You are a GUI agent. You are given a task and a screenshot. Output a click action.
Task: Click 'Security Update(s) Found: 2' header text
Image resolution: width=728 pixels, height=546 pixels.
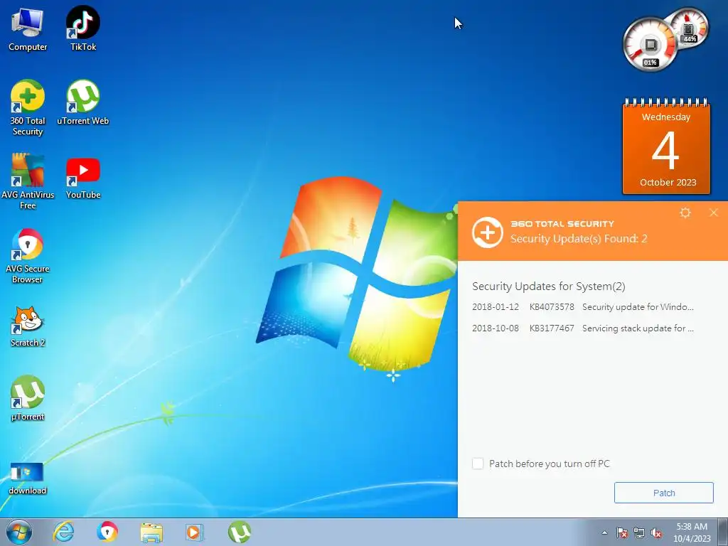[579, 239]
